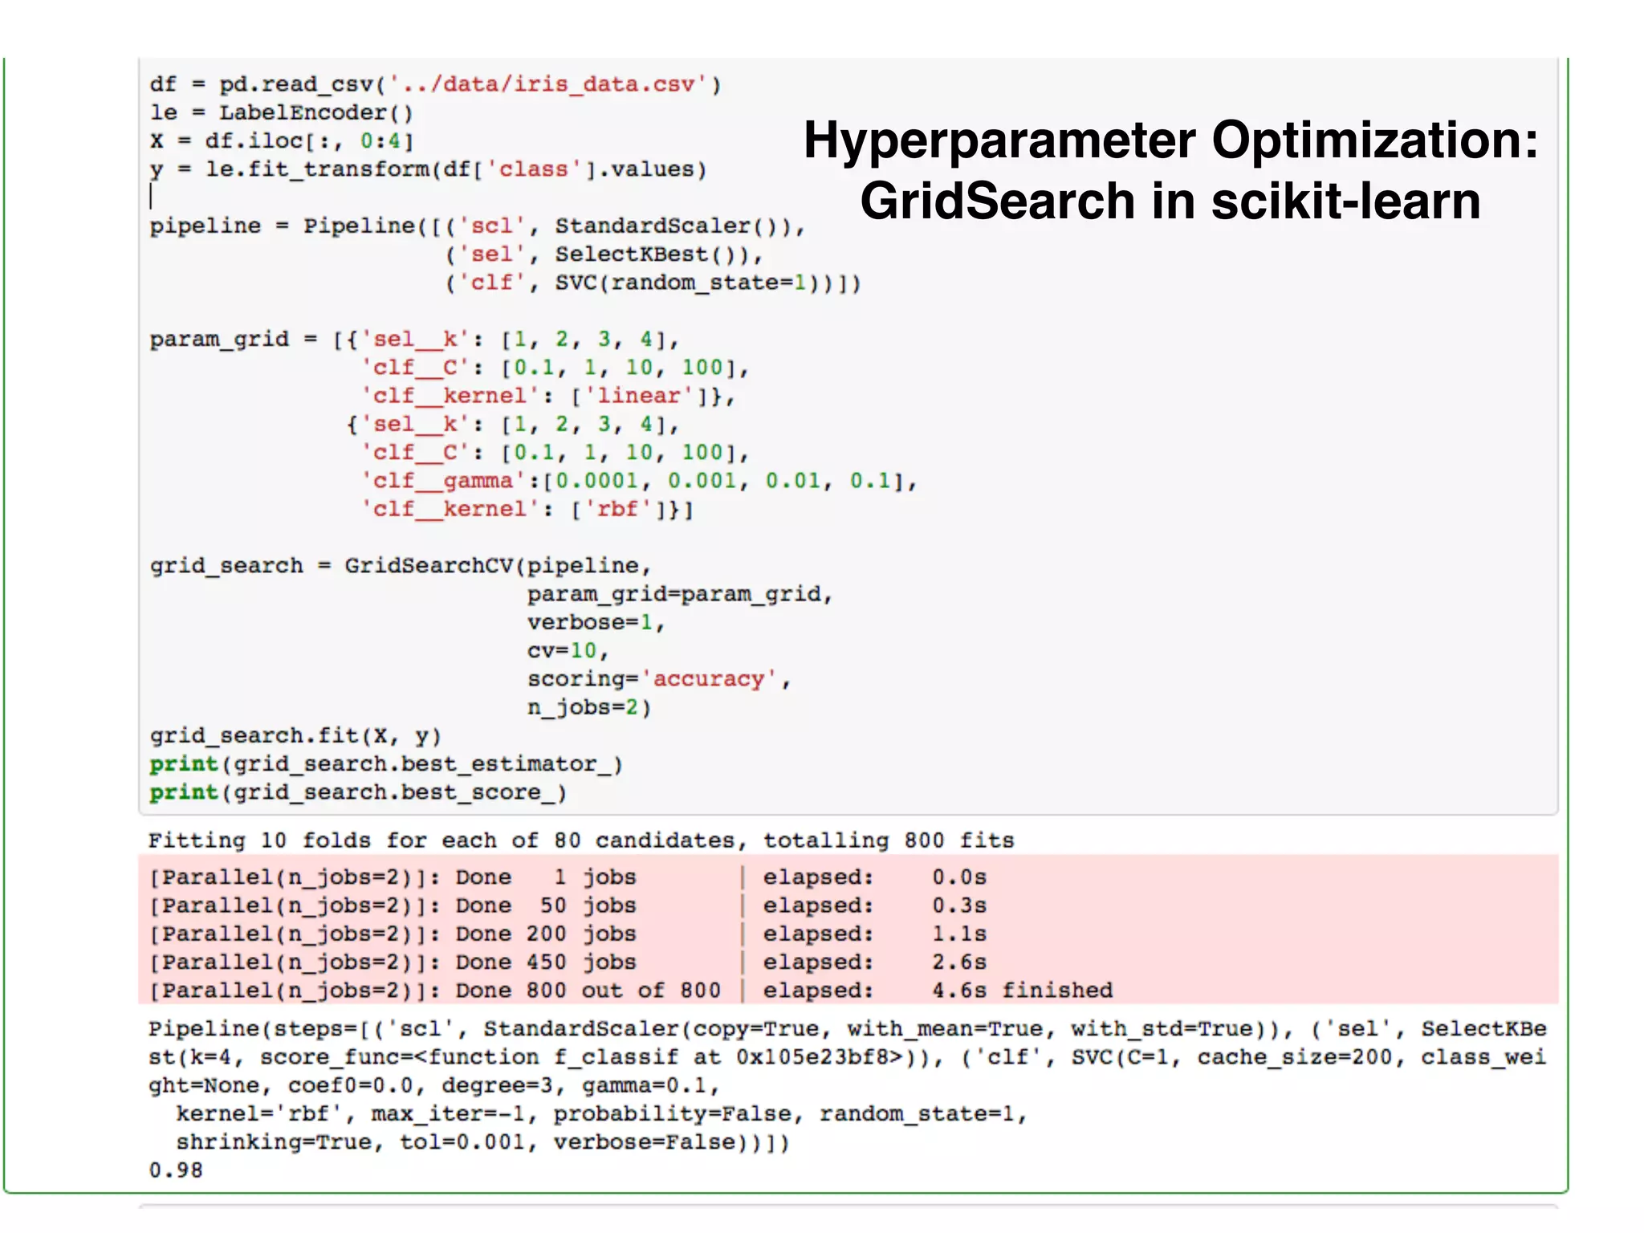Click the log line 'Done 450 jobs'
The image size is (1644, 1233).
(568, 962)
